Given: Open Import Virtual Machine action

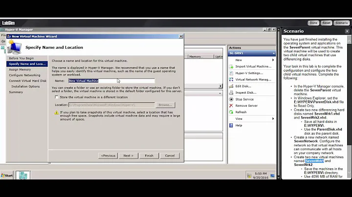Looking at the screenshot, I should pyautogui.click(x=253, y=66).
